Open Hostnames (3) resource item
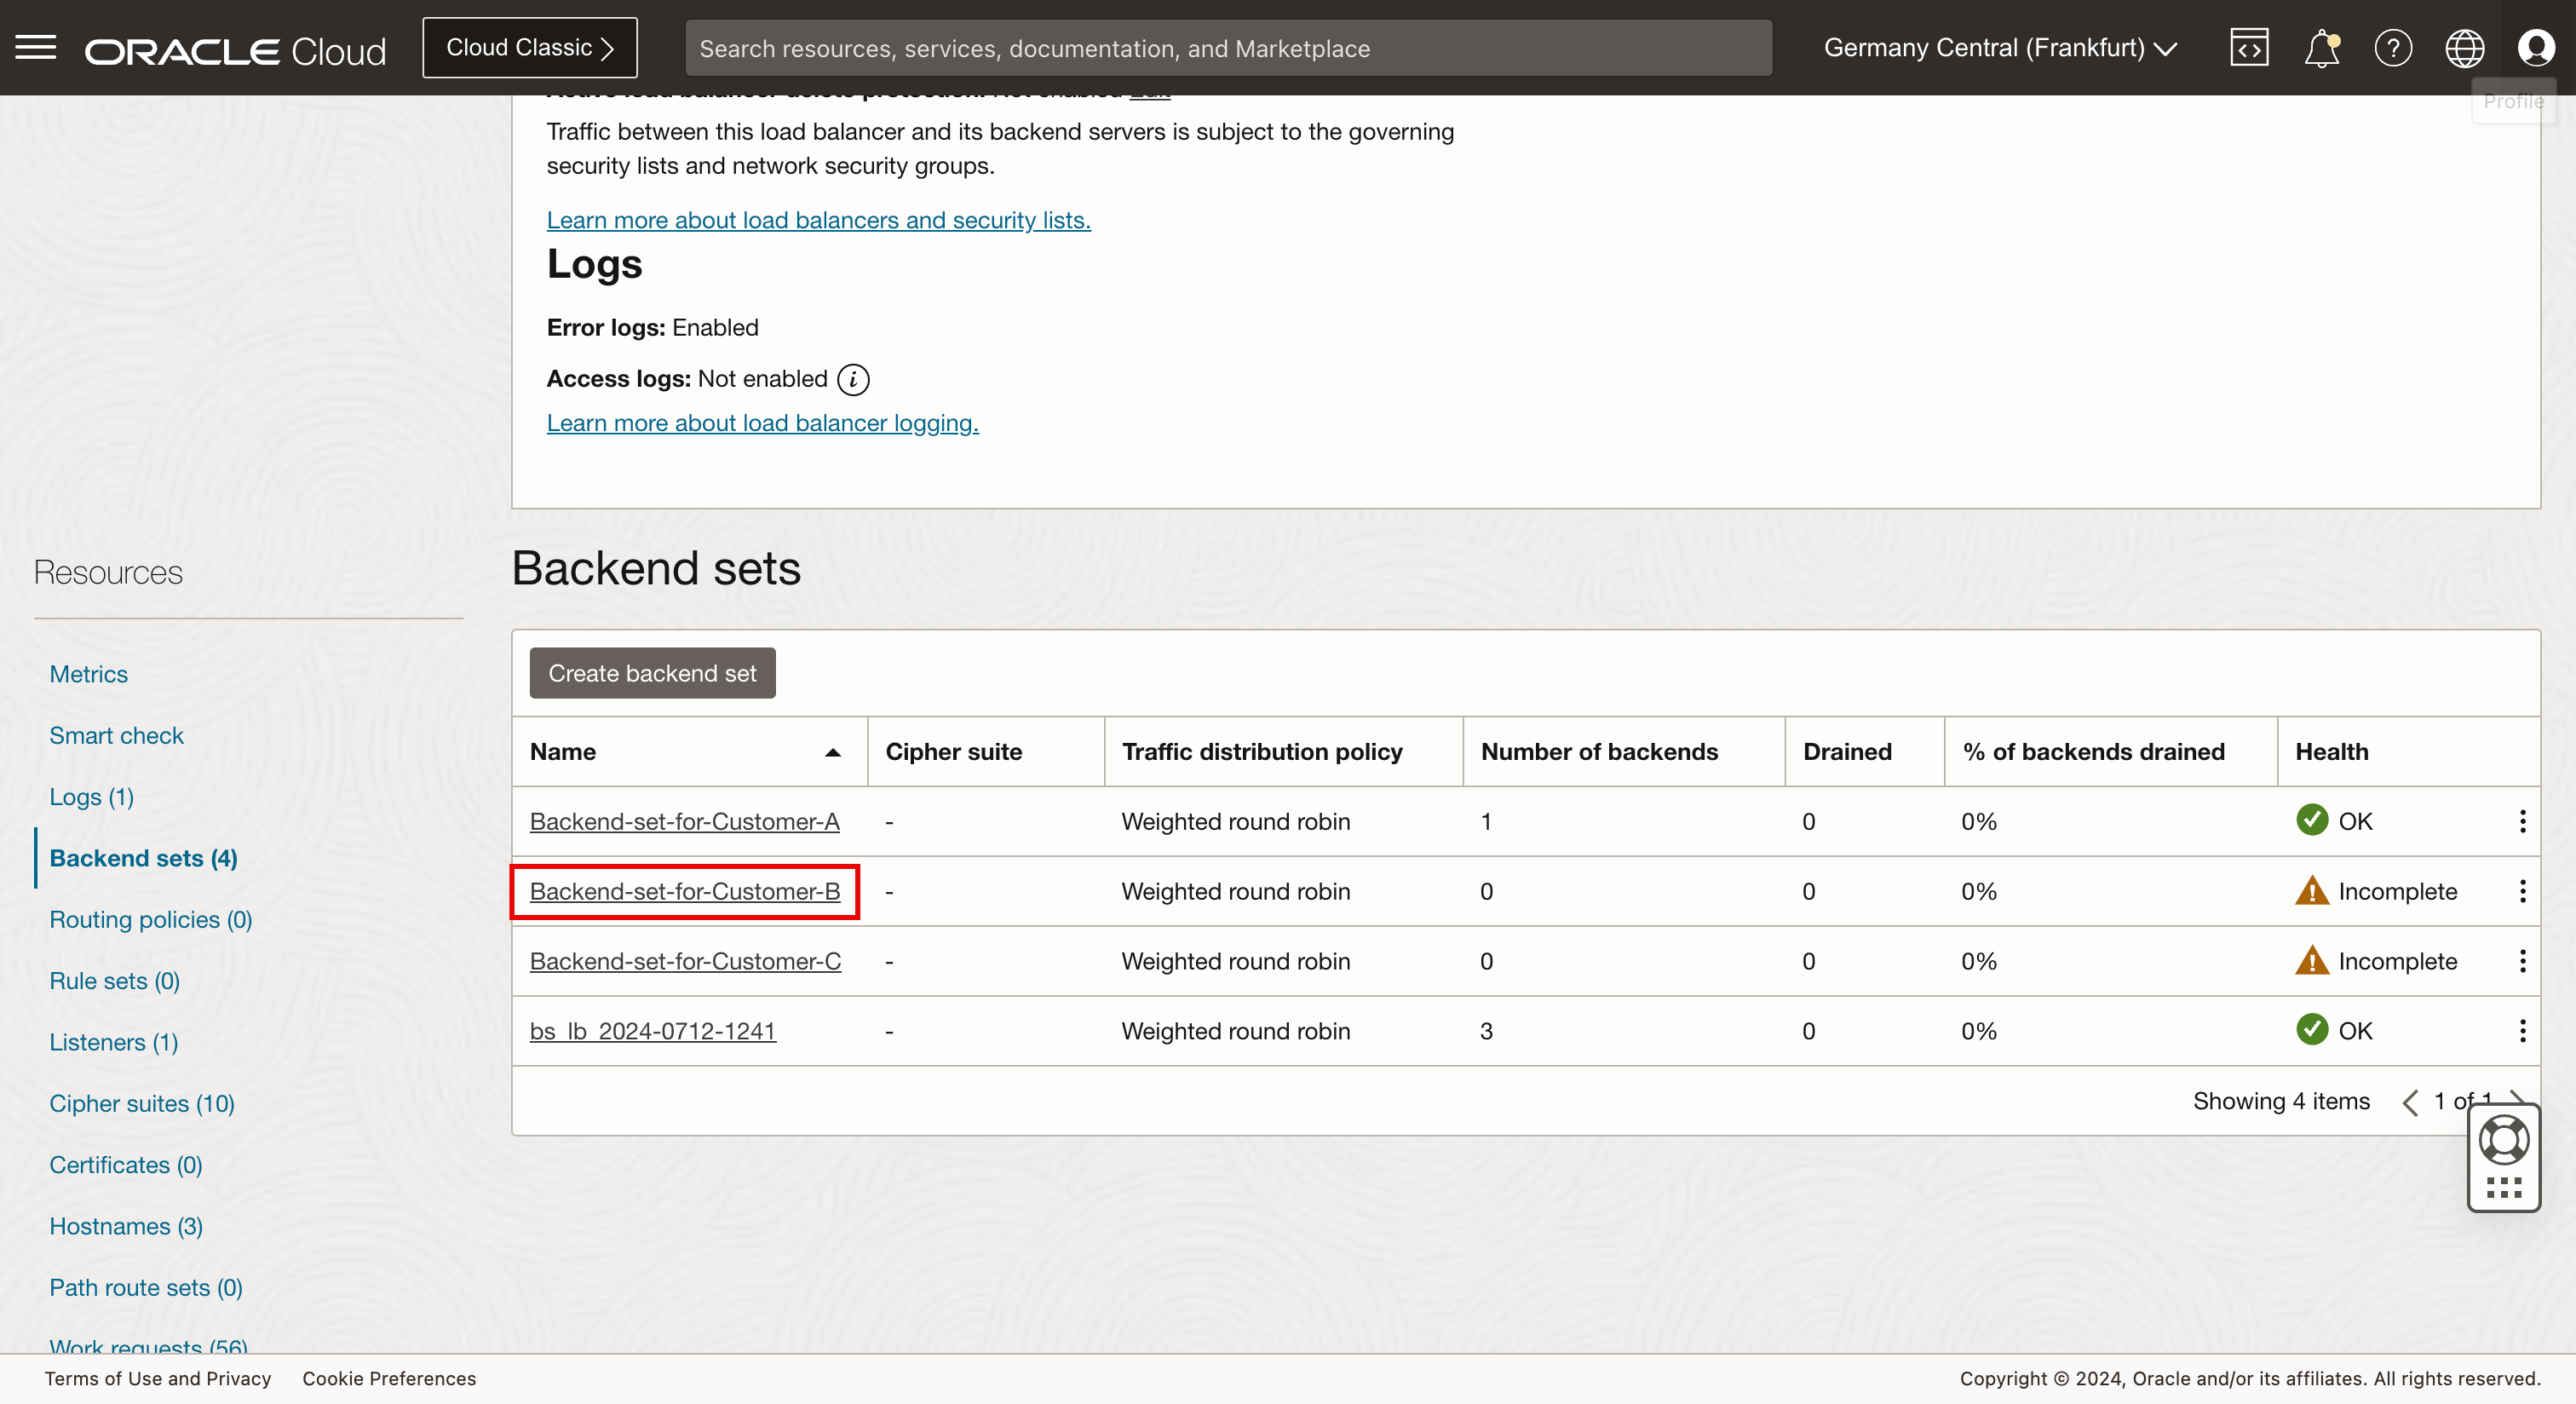2576x1404 pixels. (x=126, y=1226)
